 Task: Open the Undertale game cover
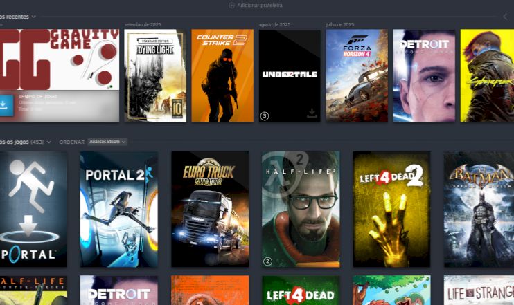tap(290, 75)
